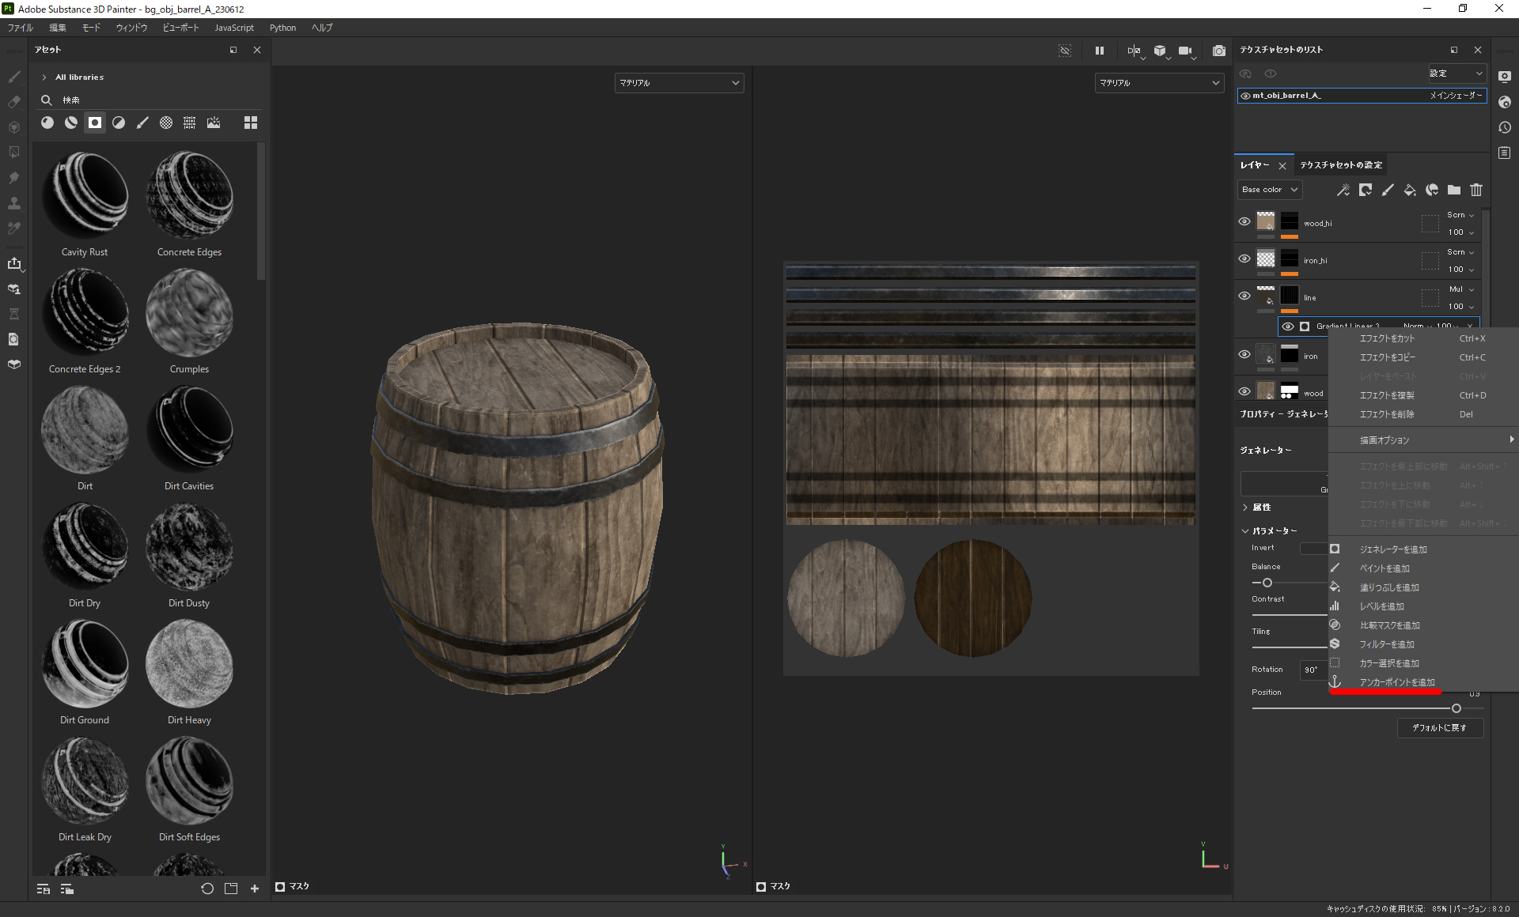Image resolution: width=1519 pixels, height=917 pixels.
Task: Click the add fill layer bucket icon
Action: tap(1410, 190)
